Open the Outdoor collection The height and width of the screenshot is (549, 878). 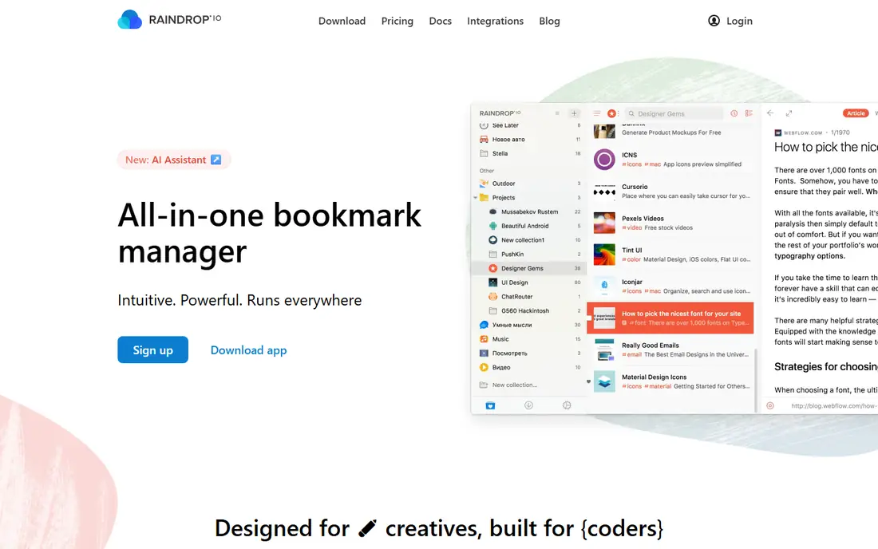tap(529, 184)
